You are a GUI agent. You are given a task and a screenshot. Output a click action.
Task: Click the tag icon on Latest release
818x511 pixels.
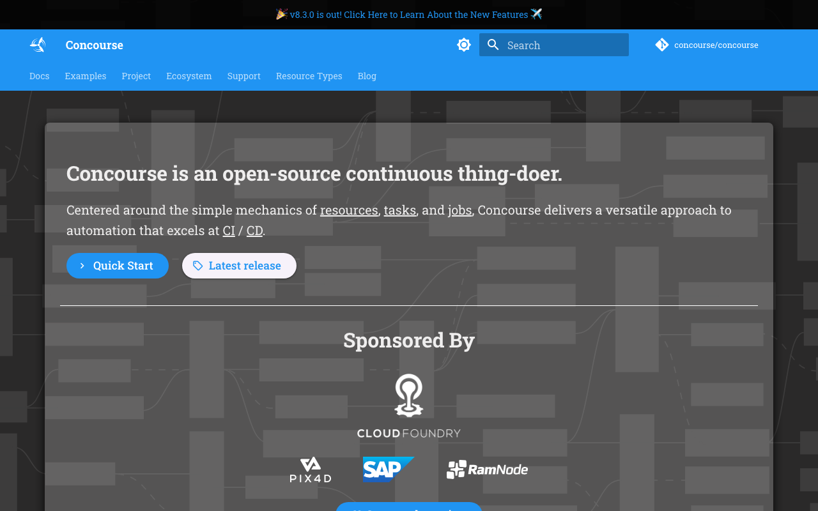pyautogui.click(x=198, y=266)
